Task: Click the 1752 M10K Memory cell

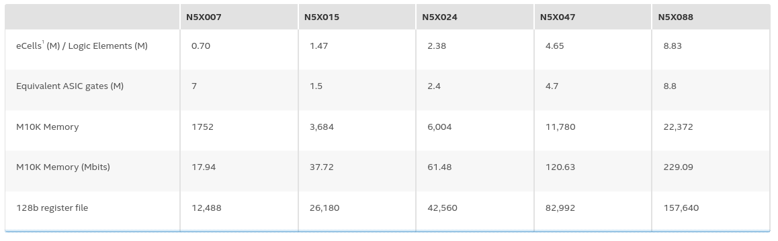Action: coord(202,127)
